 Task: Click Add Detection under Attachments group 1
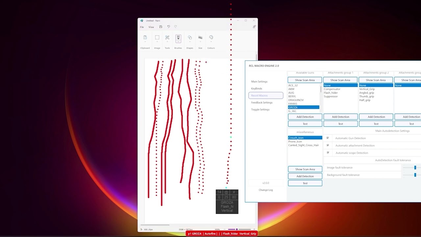340,117
